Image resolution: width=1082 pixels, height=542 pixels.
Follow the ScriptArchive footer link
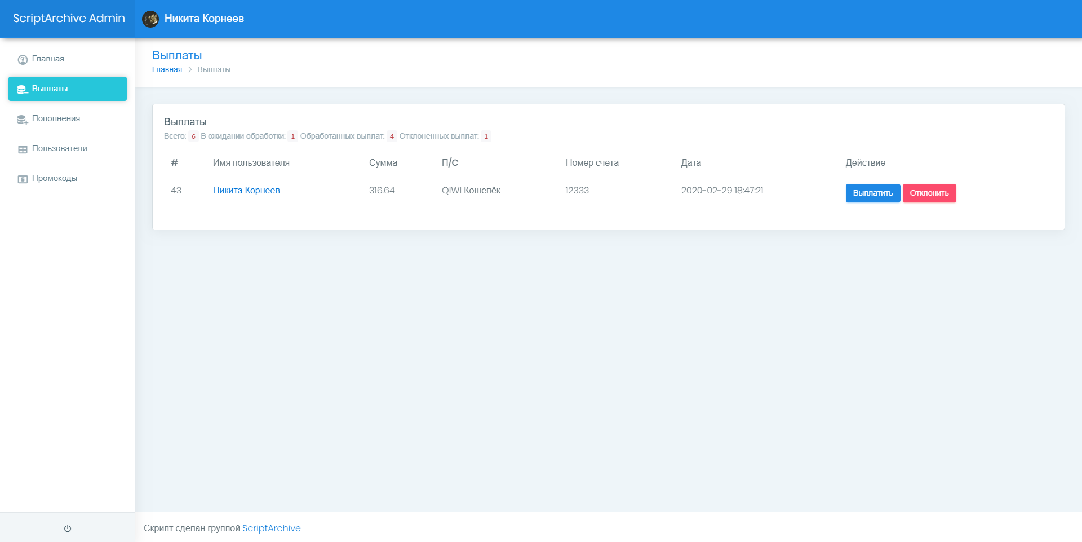pyautogui.click(x=271, y=528)
